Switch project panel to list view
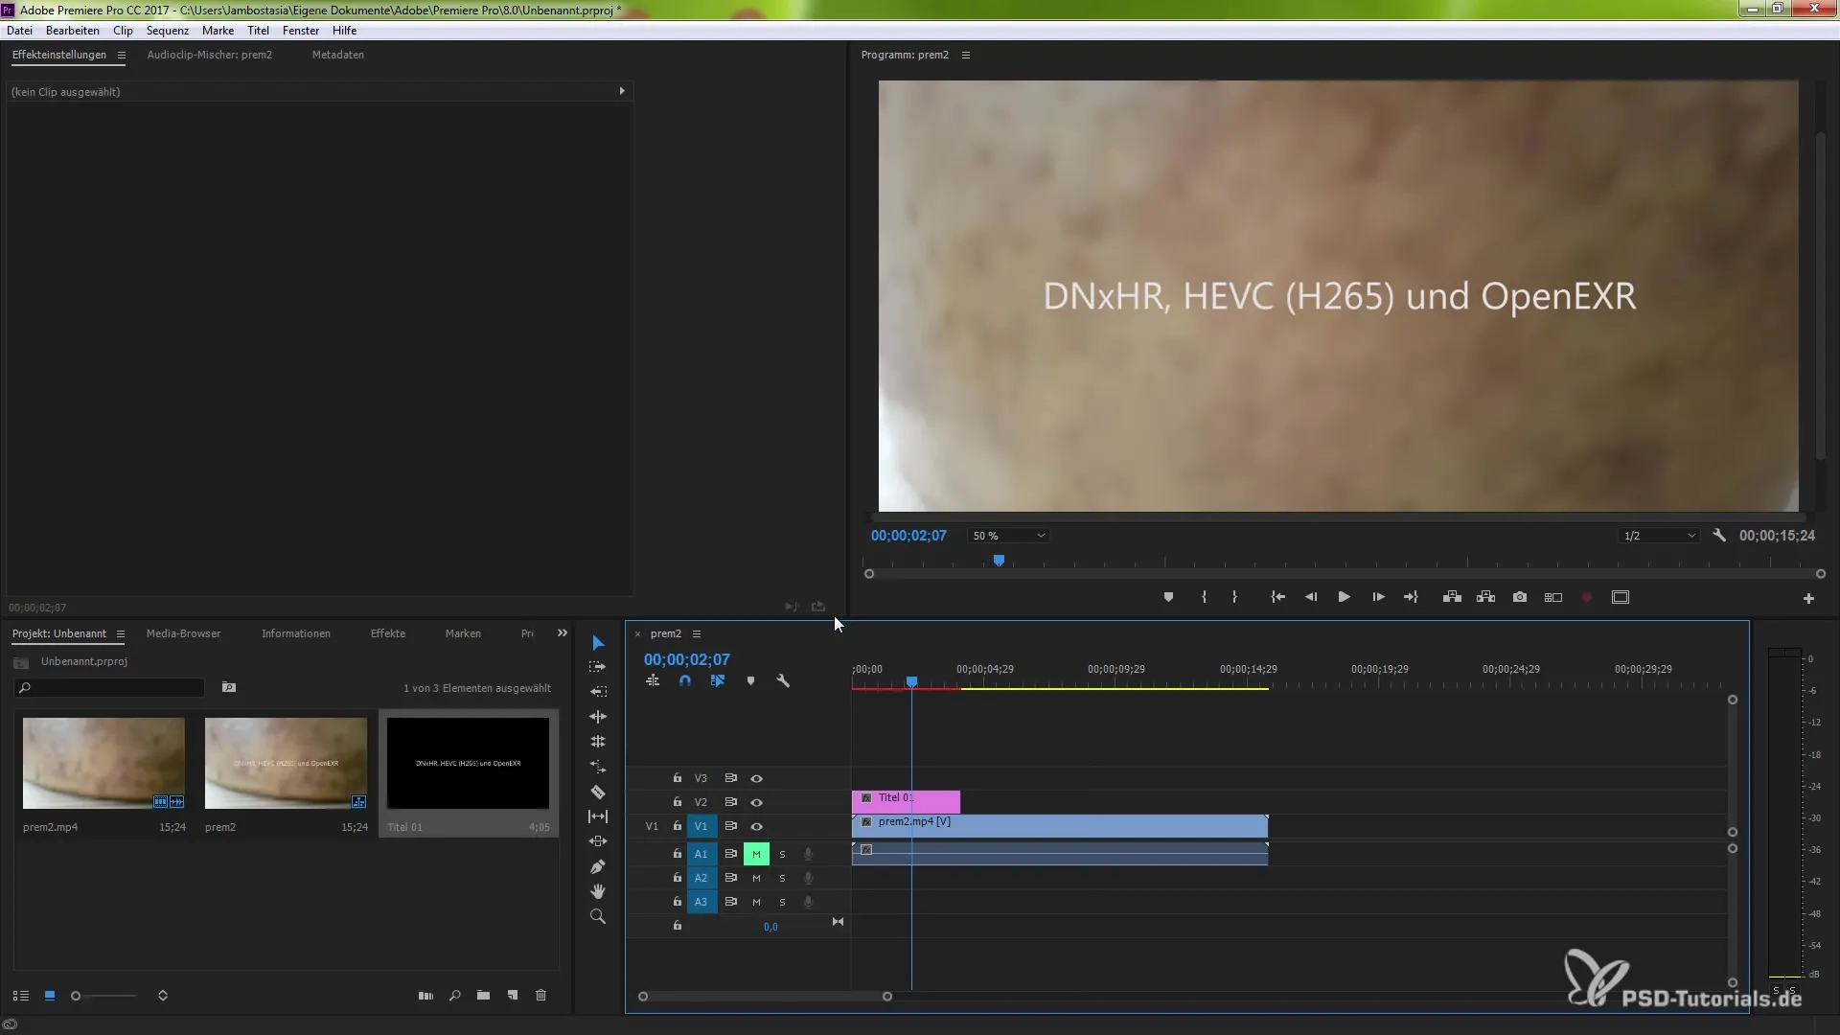 [21, 997]
